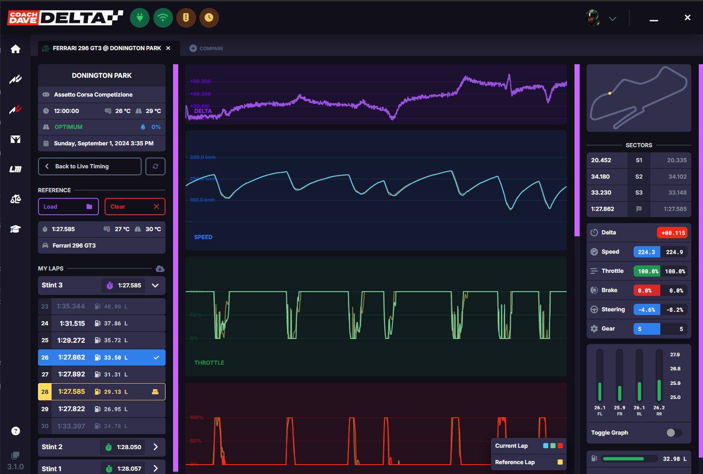Click the fuel pump icon by 32.98 L
703x474 pixels.
pyautogui.click(x=594, y=459)
